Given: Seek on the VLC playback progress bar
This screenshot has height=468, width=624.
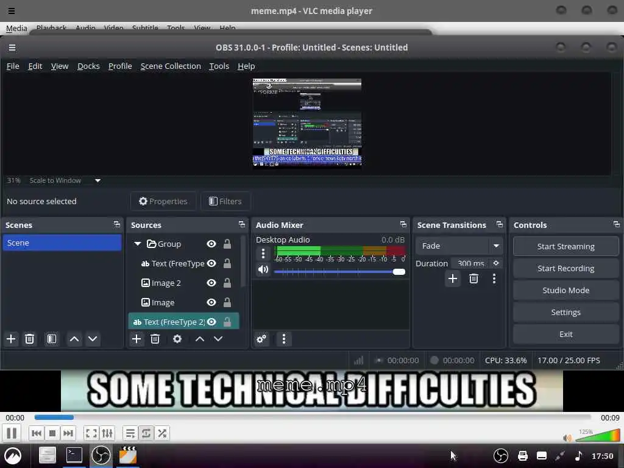Looking at the screenshot, I should [x=313, y=417].
